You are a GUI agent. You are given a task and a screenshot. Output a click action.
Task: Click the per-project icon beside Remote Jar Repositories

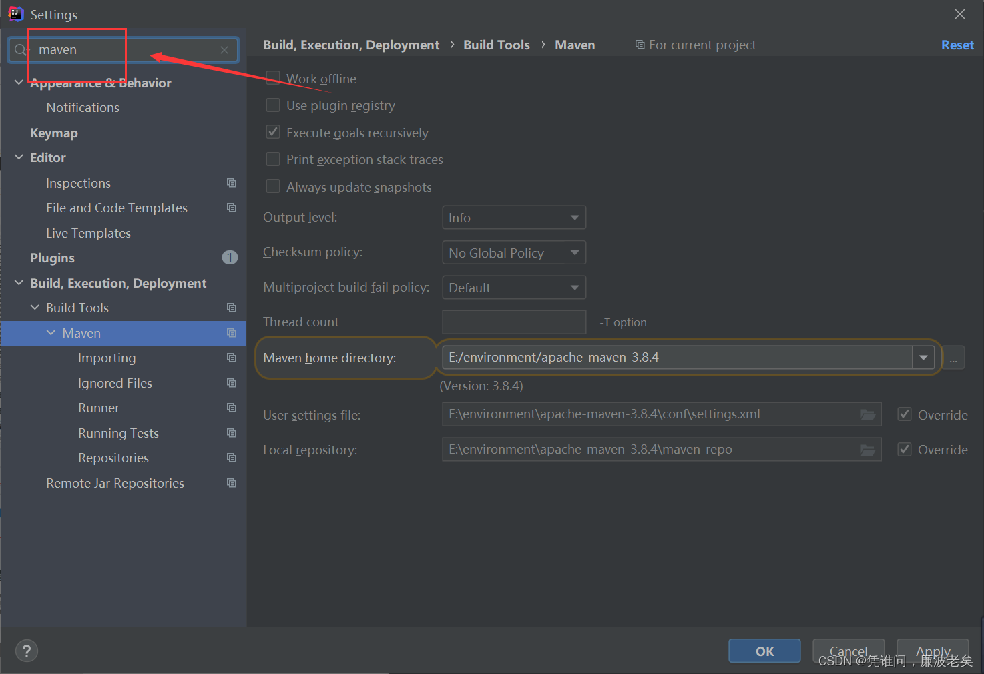click(231, 483)
